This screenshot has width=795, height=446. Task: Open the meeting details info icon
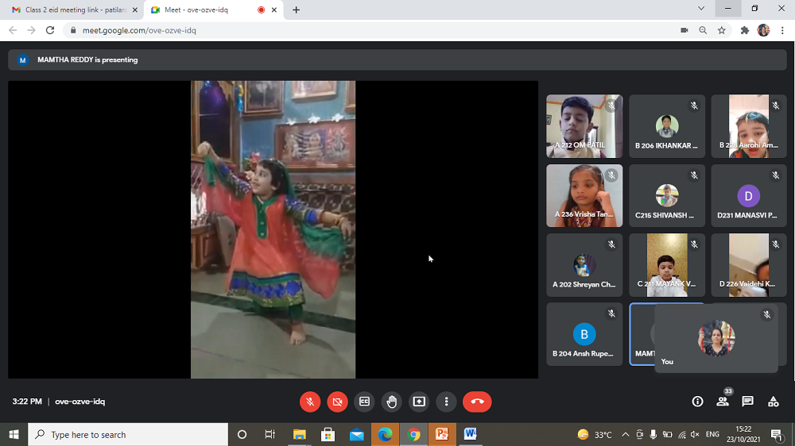[697, 402]
